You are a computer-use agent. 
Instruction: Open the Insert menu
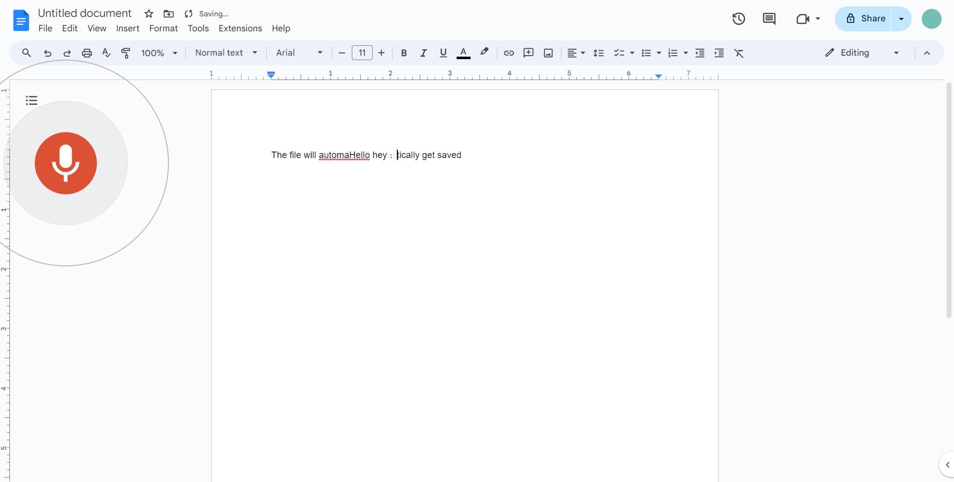coord(127,28)
